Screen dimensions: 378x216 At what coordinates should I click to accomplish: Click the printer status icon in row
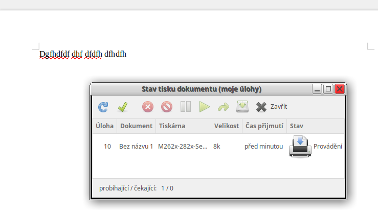tap(300, 146)
